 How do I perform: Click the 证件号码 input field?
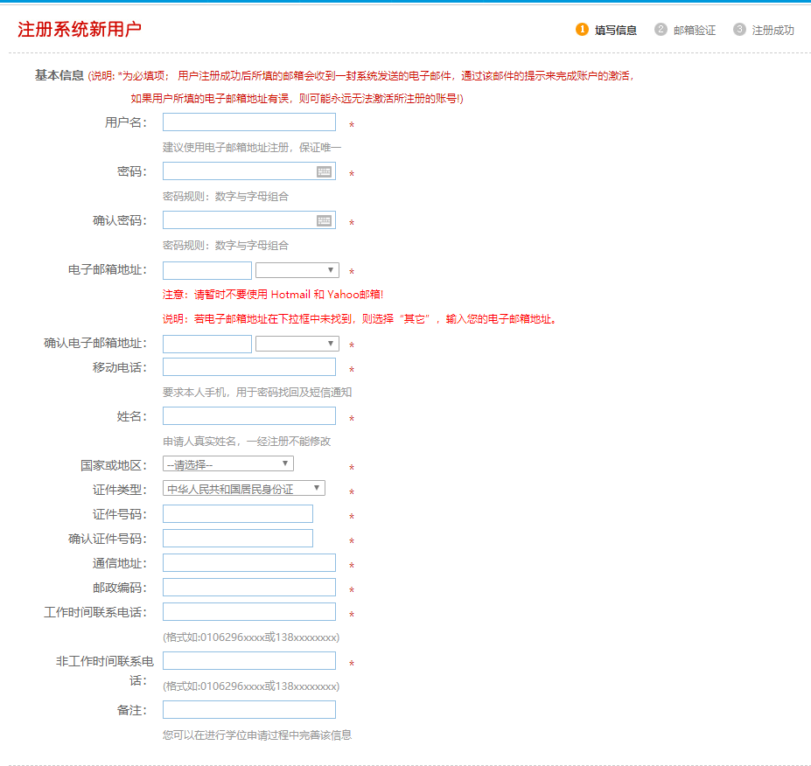tap(236, 513)
